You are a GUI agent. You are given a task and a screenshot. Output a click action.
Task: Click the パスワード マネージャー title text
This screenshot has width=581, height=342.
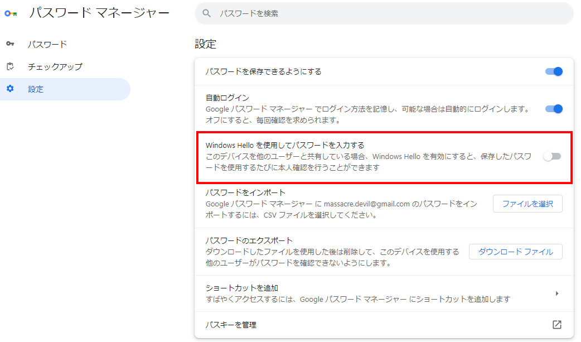99,13
